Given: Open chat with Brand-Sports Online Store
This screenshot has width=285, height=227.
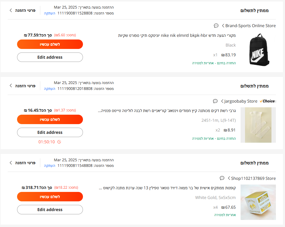Looking at the screenshot, I should point(216,26).
